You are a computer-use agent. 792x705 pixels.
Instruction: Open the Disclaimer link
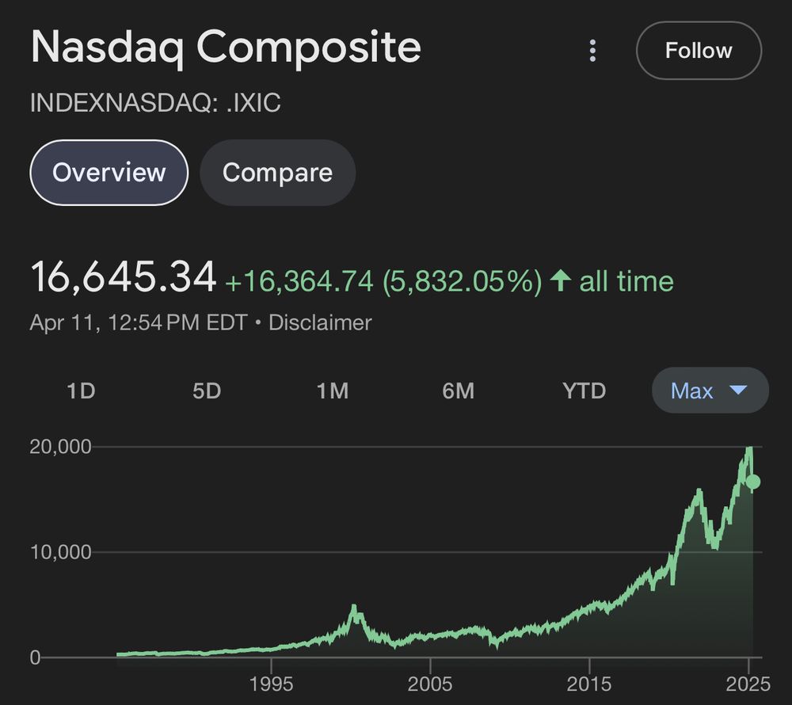pos(320,323)
